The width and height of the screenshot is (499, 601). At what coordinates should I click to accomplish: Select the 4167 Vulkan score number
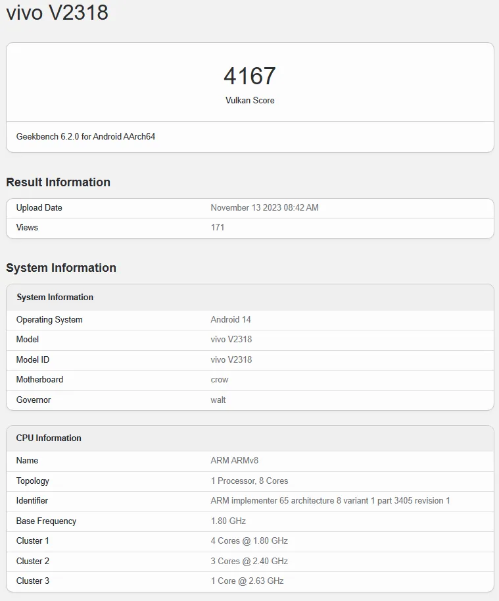250,76
